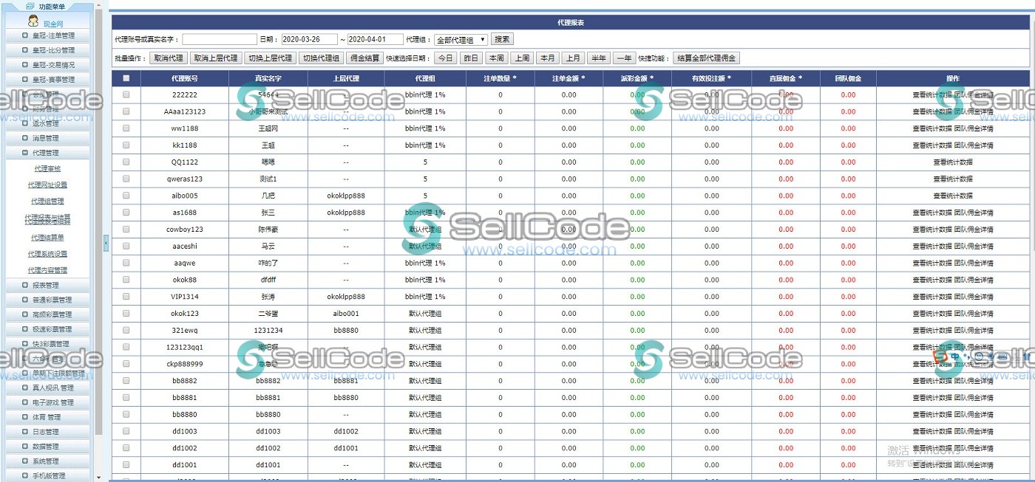This screenshot has height=482, width=1035.
Task: Click the keyboard icon on the input method toolbar
Action: pos(1003,357)
